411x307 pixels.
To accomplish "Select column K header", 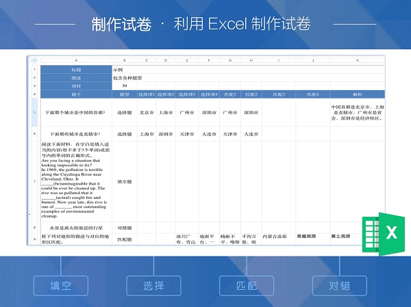I will pos(358,60).
